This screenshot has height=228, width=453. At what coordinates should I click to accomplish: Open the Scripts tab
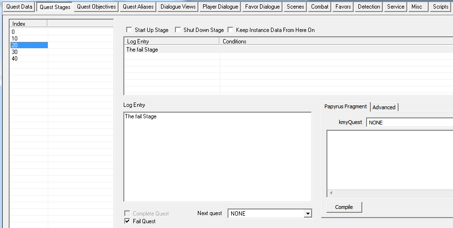point(440,7)
